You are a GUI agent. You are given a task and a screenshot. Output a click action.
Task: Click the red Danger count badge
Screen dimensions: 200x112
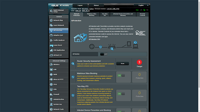click(x=139, y=62)
